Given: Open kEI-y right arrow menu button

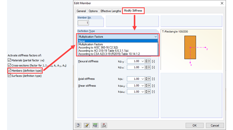Looking at the screenshot, I should [149, 61].
